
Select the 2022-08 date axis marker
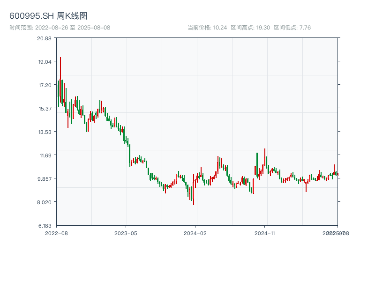tap(56, 233)
